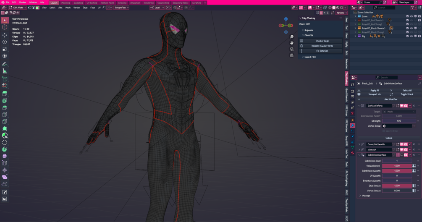
Task: Toggle visibility of RaianOT_Black(Render) collection
Action: [412, 28]
